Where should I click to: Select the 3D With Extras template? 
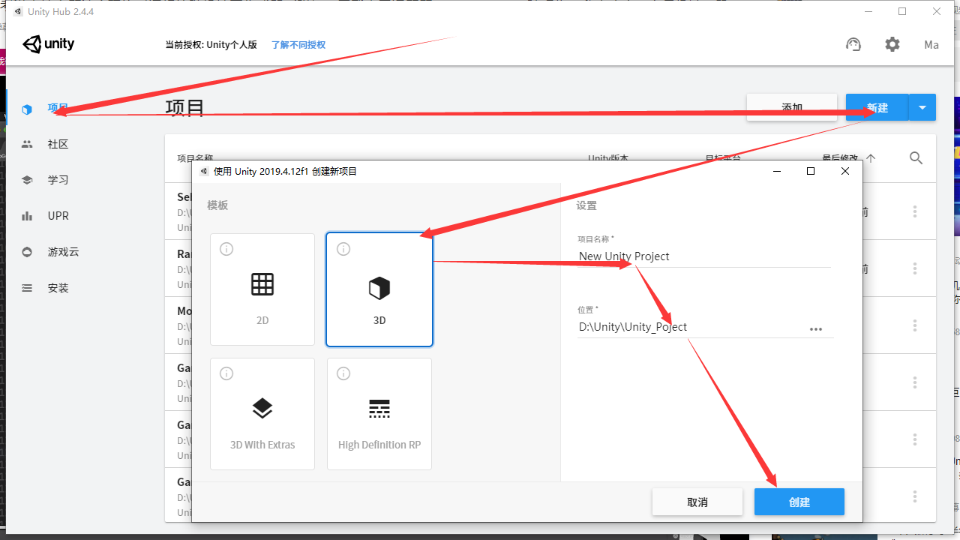[x=262, y=413]
